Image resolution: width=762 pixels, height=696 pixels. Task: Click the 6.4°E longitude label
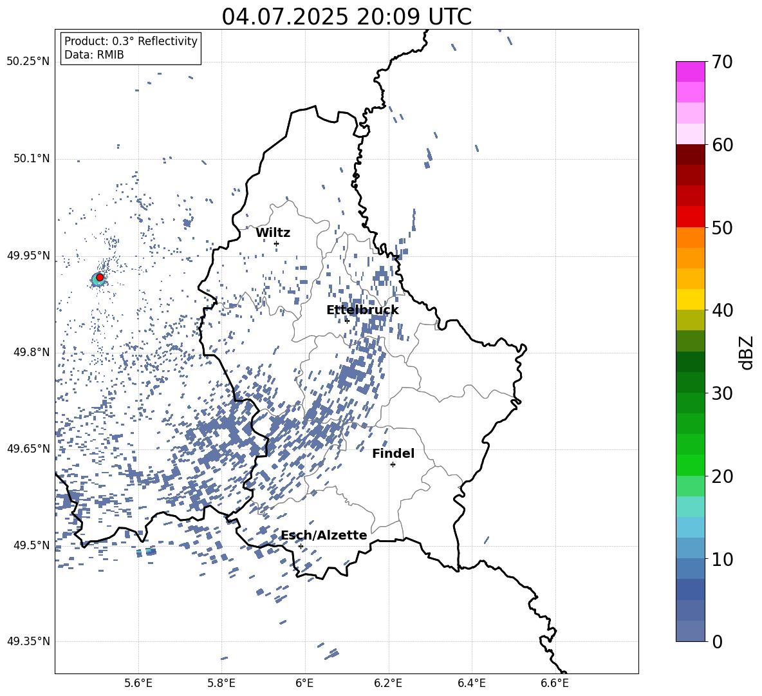(471, 683)
